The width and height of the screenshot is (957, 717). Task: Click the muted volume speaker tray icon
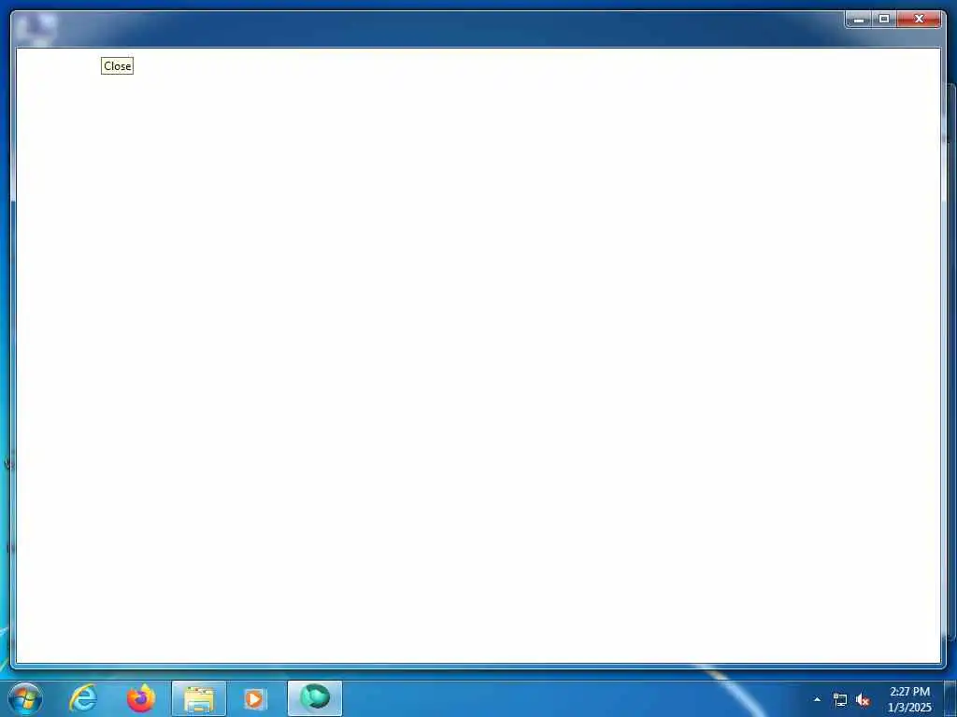tap(863, 700)
